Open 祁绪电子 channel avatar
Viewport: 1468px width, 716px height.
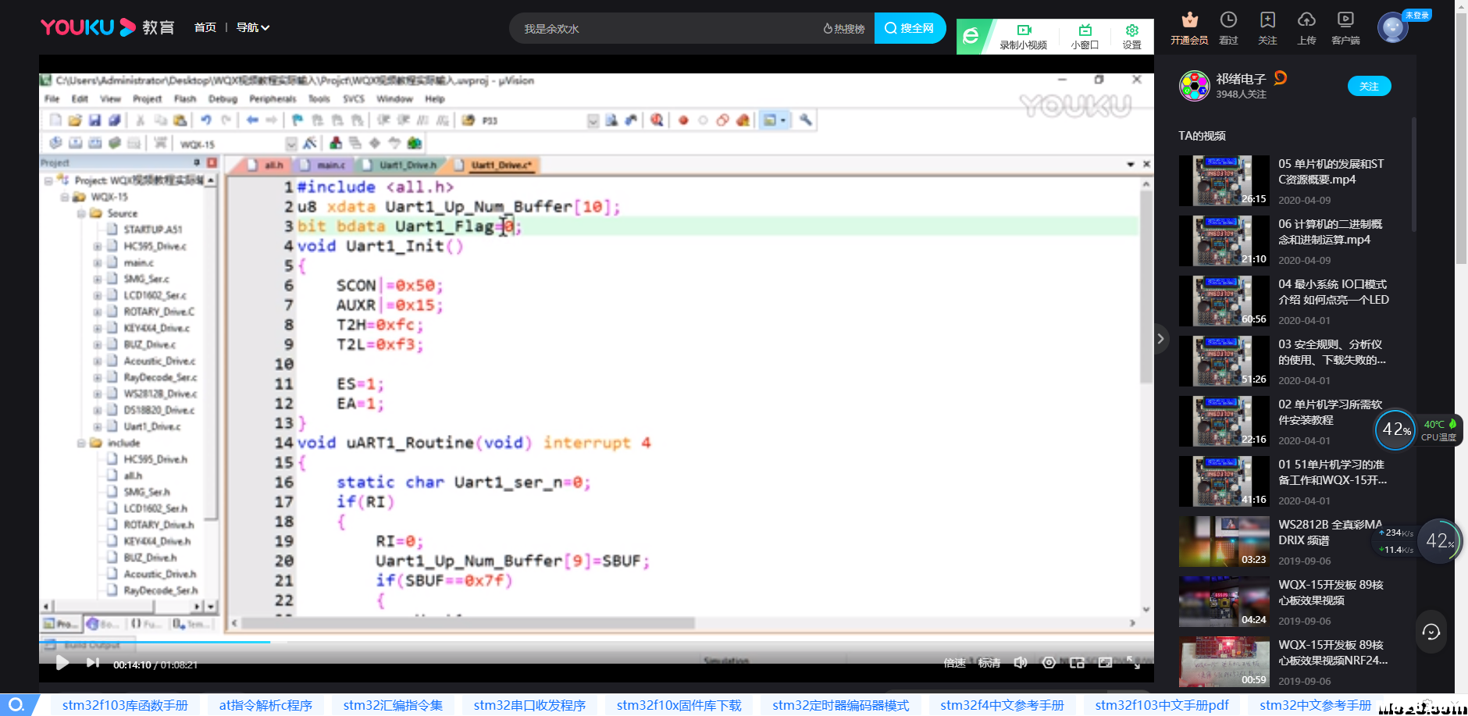[x=1194, y=86]
